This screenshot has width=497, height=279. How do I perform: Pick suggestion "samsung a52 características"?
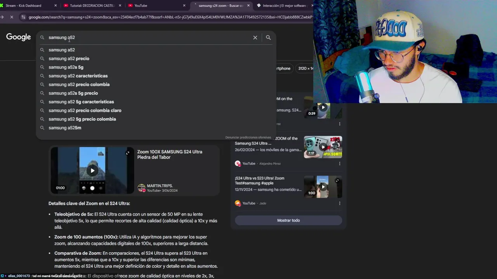point(78,76)
